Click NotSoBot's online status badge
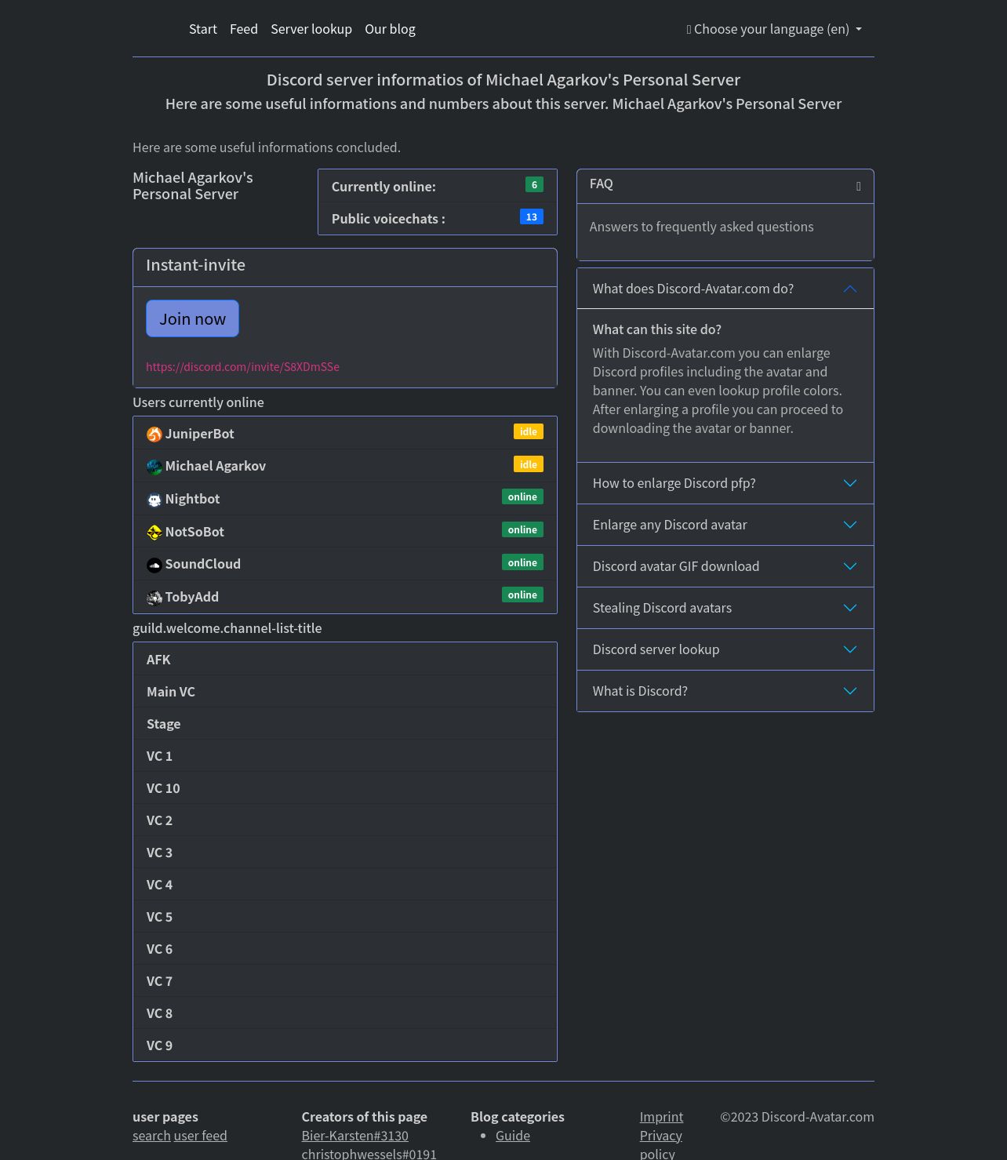The width and height of the screenshot is (1007, 1160). click(522, 529)
